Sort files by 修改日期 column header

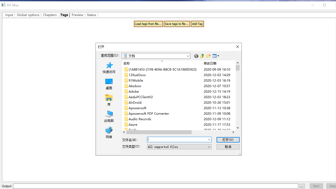210,63
